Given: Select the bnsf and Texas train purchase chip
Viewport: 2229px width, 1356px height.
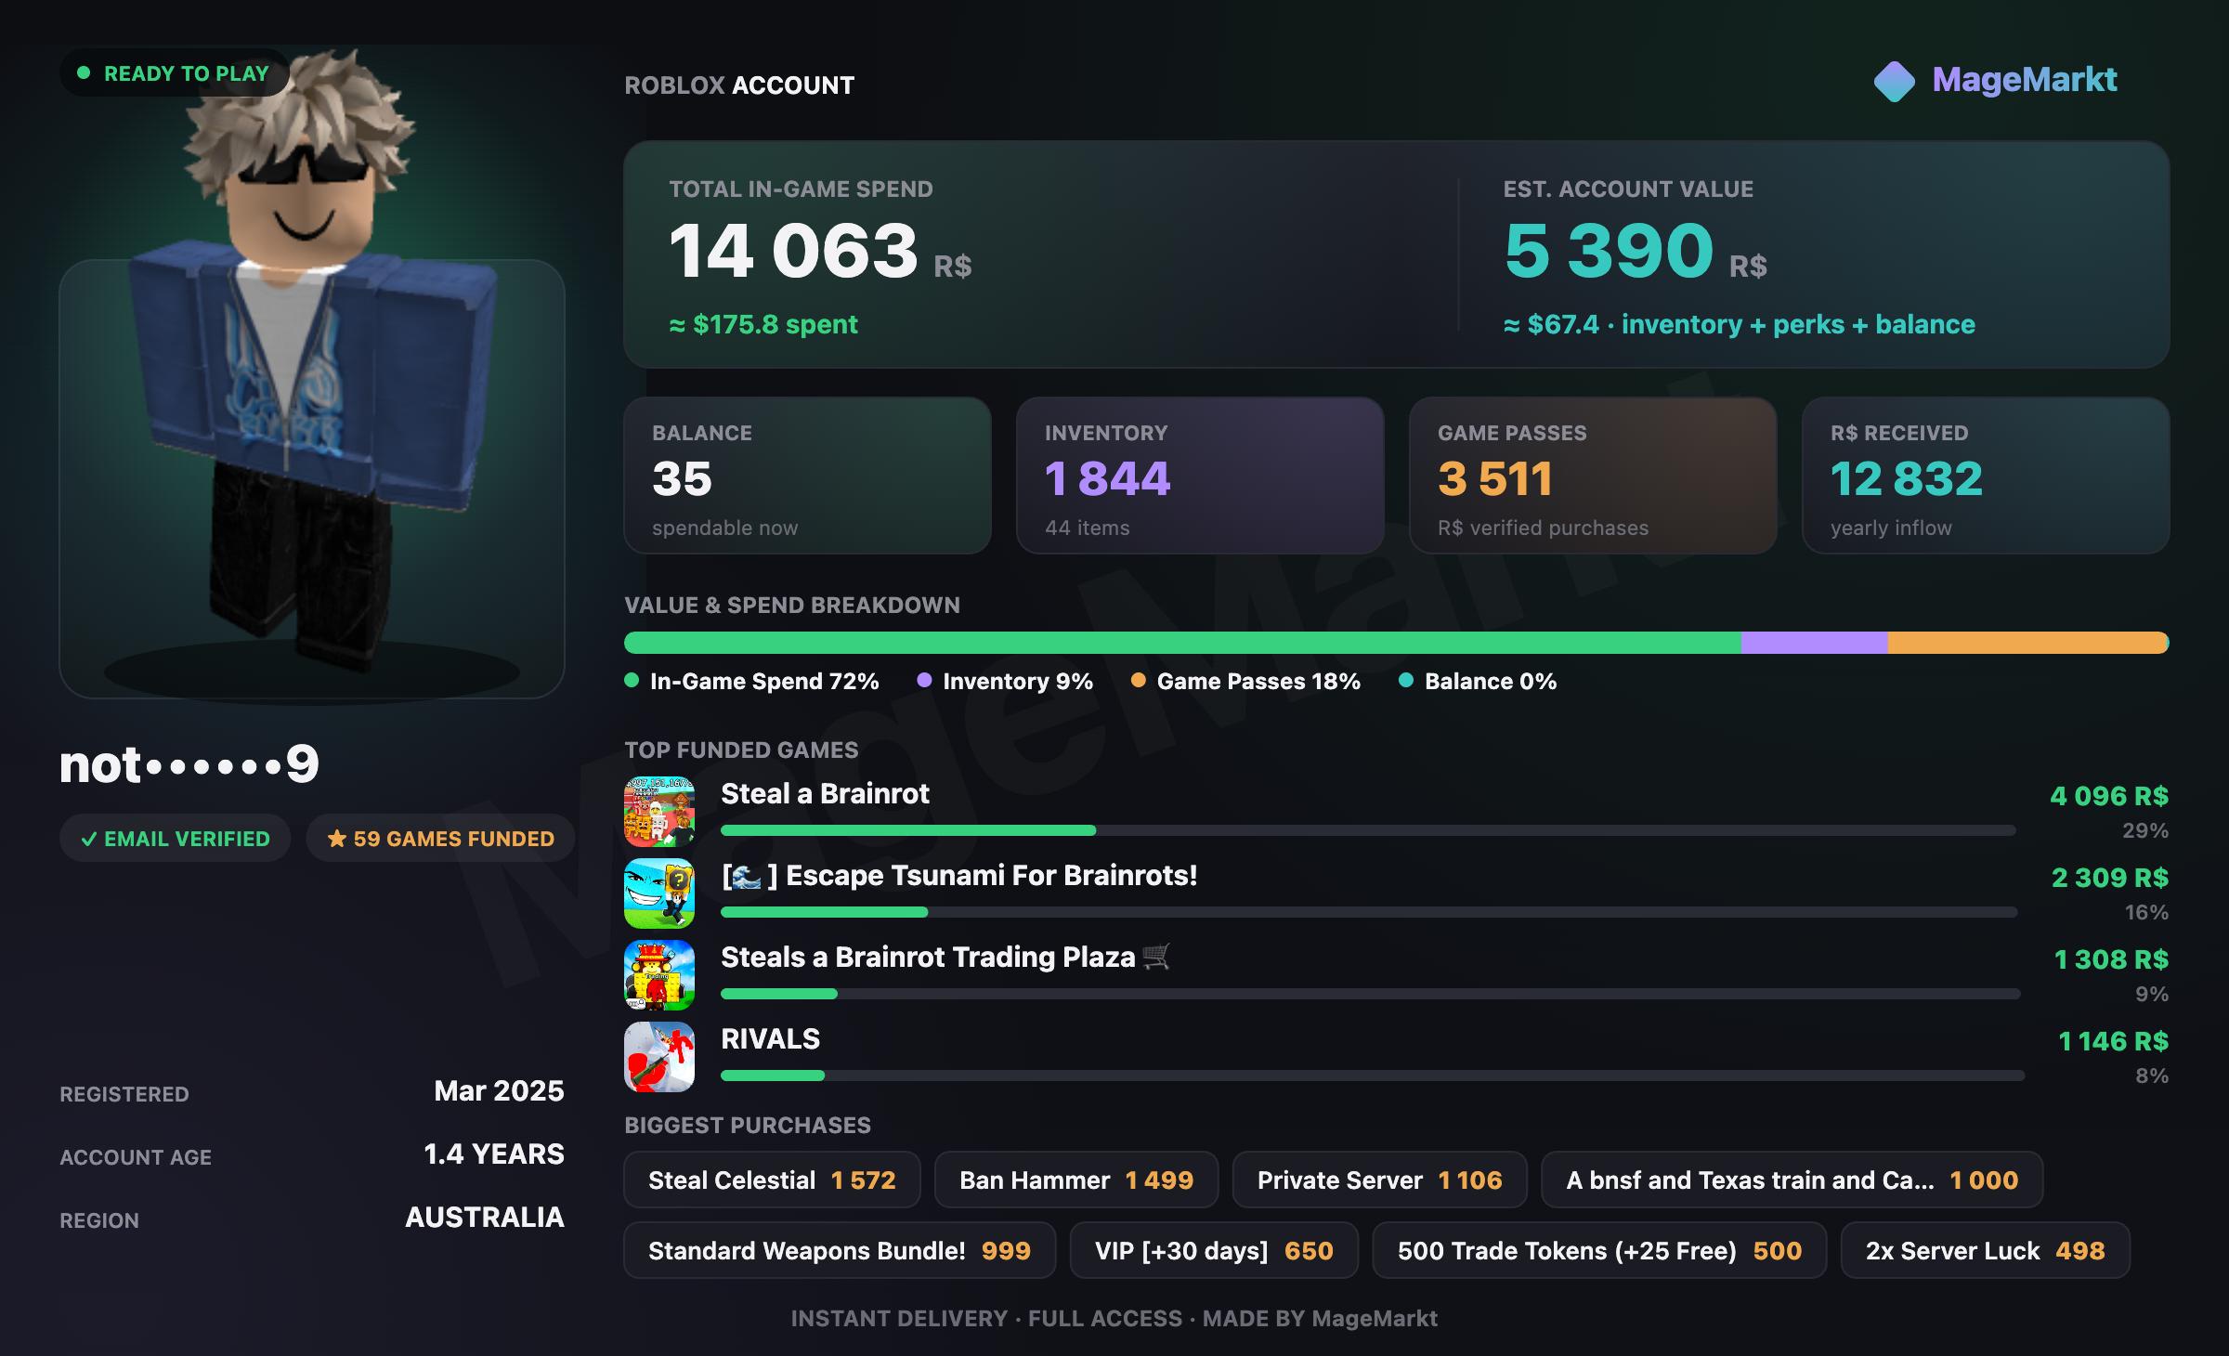Looking at the screenshot, I should (1792, 1180).
